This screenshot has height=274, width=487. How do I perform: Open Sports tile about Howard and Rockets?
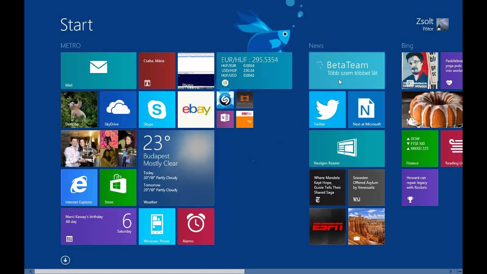pyautogui.click(x=420, y=188)
